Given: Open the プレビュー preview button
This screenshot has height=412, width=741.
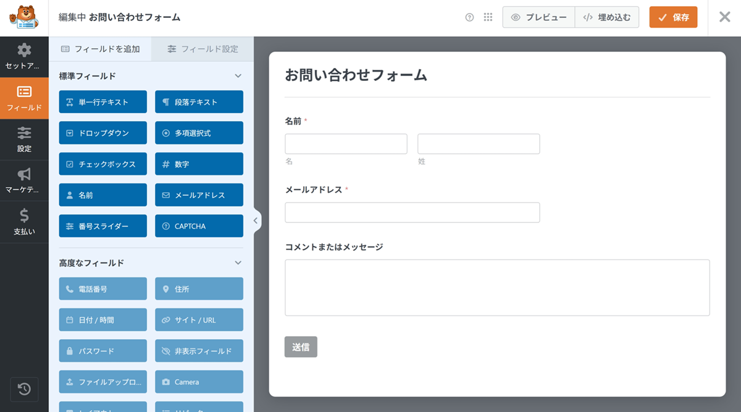Looking at the screenshot, I should (x=538, y=17).
